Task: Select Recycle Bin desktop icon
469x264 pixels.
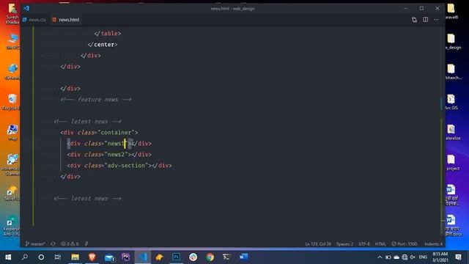Action: pyautogui.click(x=12, y=102)
